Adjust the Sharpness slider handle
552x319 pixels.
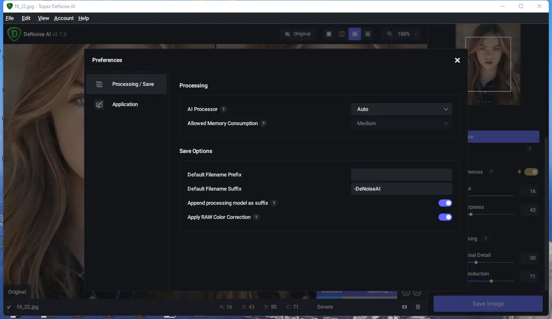click(x=471, y=214)
